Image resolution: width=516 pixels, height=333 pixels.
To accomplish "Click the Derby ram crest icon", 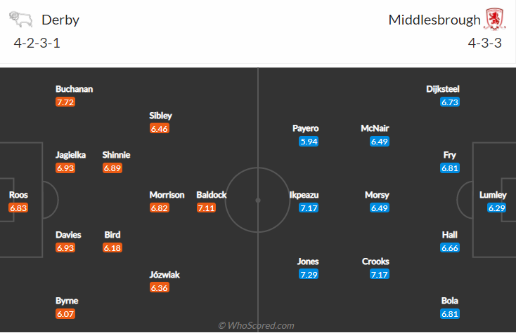I will click(x=20, y=20).
